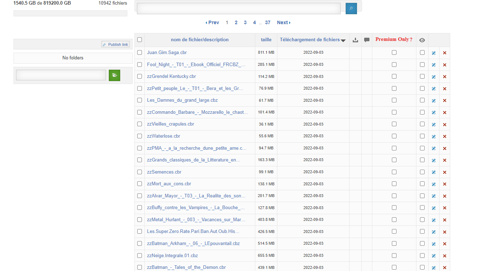The width and height of the screenshot is (495, 271).
Task: Open the zzBatman Tales_of_the_Demon.cbr link
Action: click(x=186, y=267)
